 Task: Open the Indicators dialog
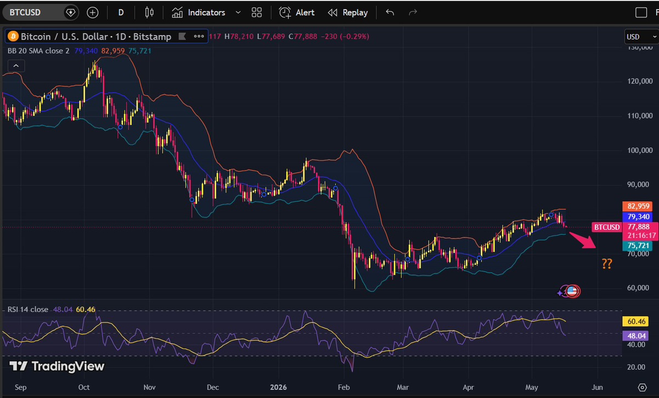198,12
